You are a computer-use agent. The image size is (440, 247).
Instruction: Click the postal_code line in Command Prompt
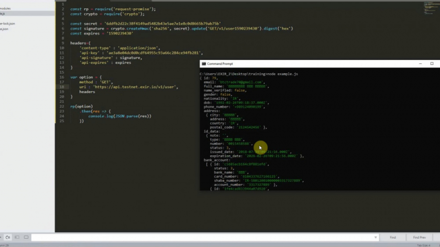click(x=238, y=127)
